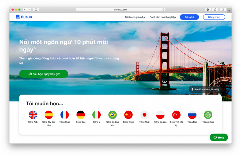
Task: Click the Đăng nhập button
Action: pyautogui.click(x=214, y=17)
